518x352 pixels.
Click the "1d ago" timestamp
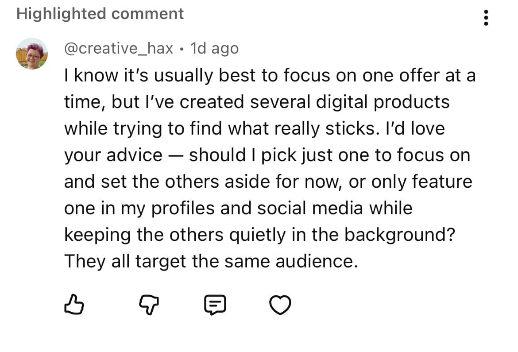pos(214,48)
